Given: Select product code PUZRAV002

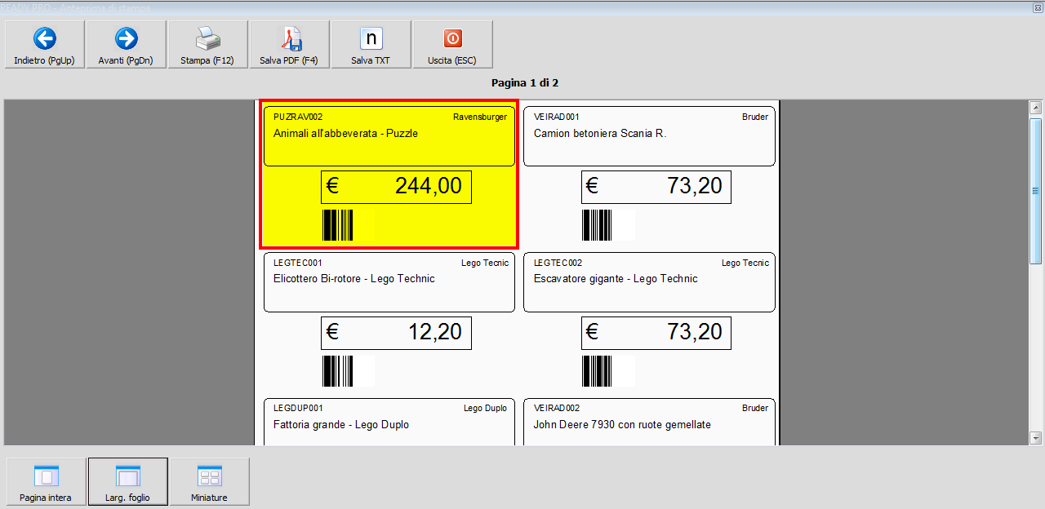Looking at the screenshot, I should coord(298,117).
